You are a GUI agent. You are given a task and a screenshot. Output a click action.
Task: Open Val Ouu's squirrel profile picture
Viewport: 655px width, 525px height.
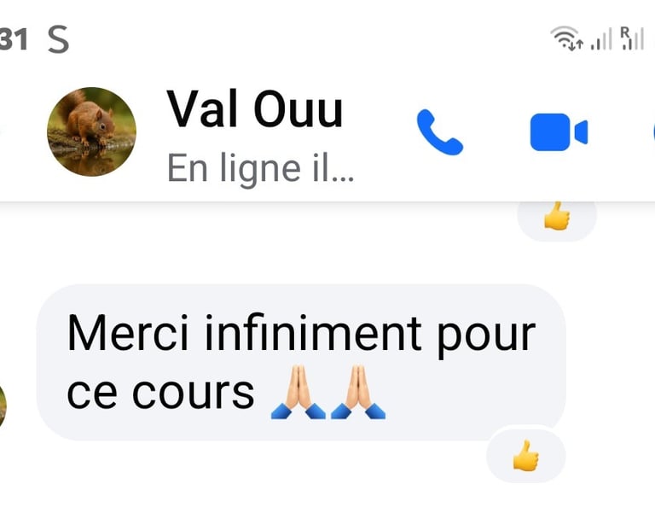point(91,131)
